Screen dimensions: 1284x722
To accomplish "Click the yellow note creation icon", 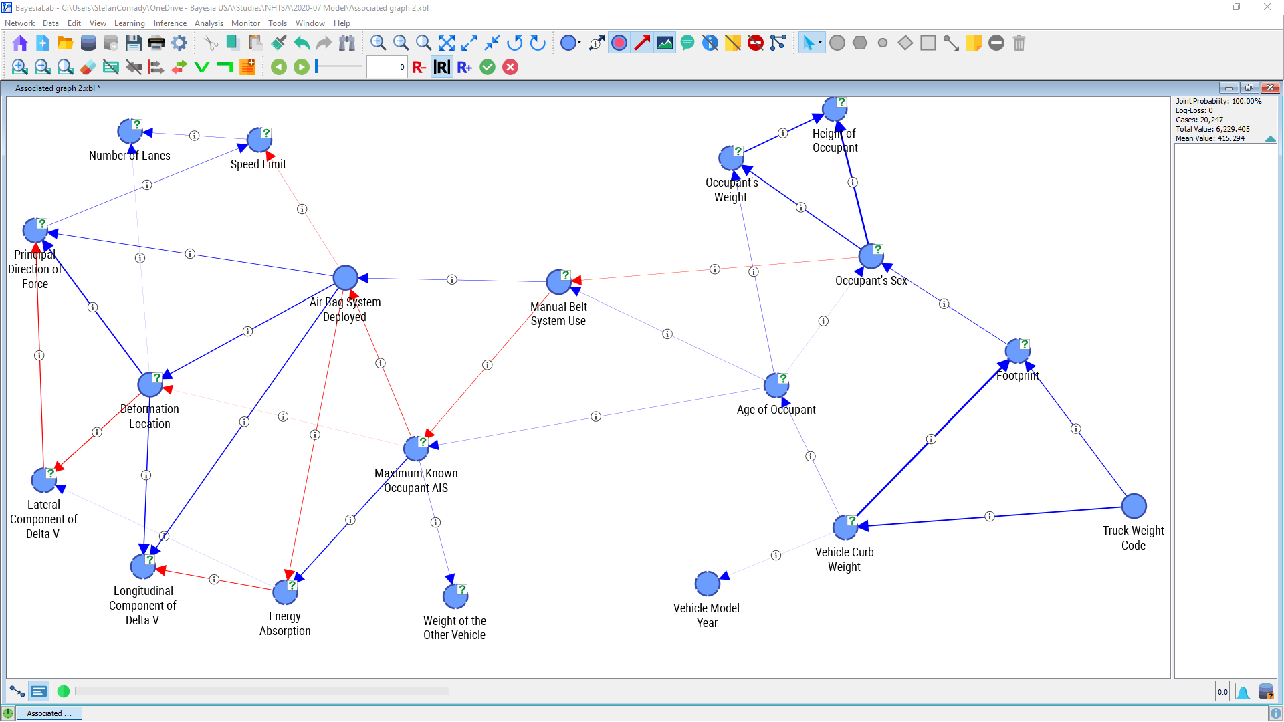I will [x=974, y=43].
